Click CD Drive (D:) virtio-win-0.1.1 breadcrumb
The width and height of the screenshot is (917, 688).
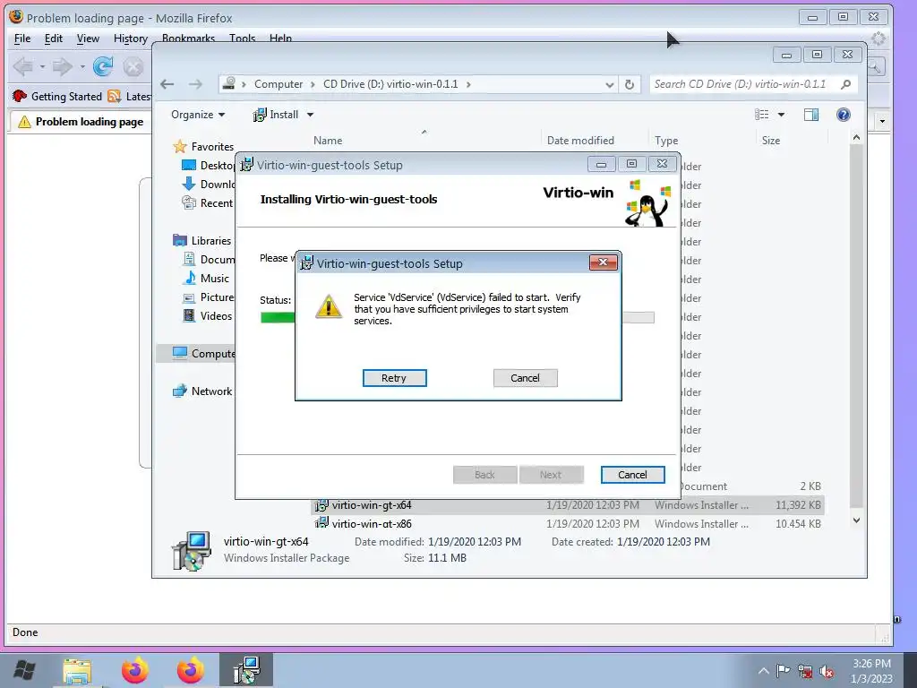click(x=390, y=84)
